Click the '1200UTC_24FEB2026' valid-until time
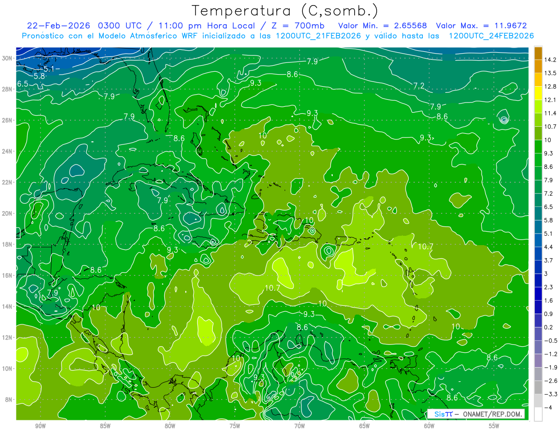The height and width of the screenshot is (432, 560). (x=491, y=36)
